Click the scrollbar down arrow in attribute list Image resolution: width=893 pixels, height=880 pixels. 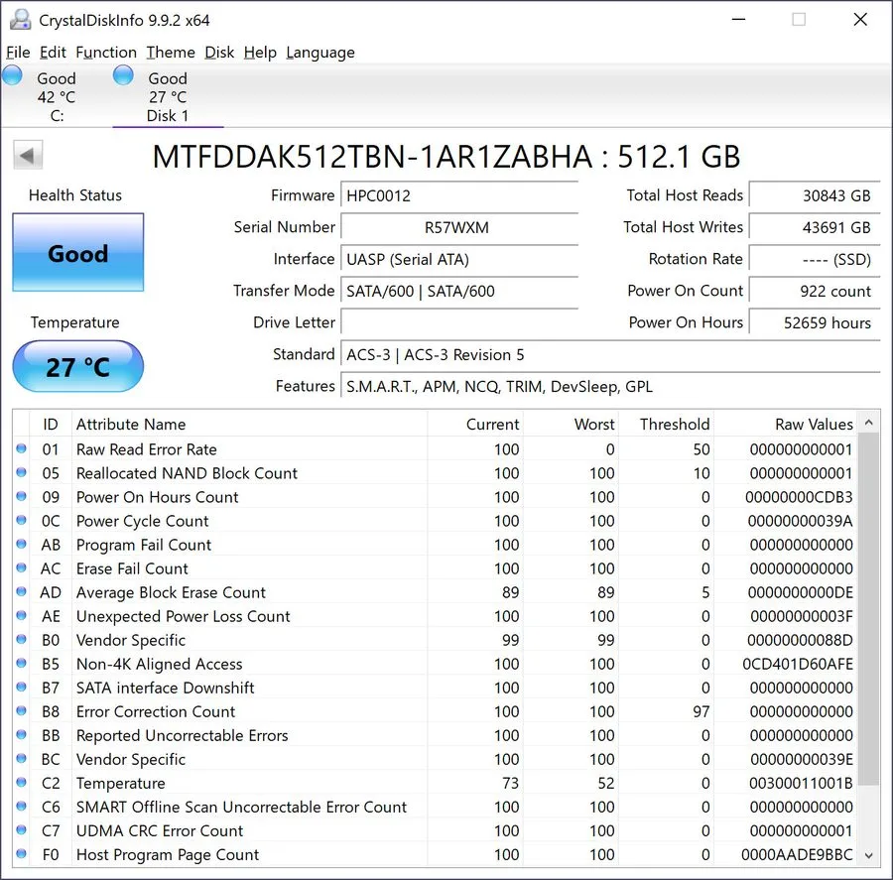click(868, 855)
